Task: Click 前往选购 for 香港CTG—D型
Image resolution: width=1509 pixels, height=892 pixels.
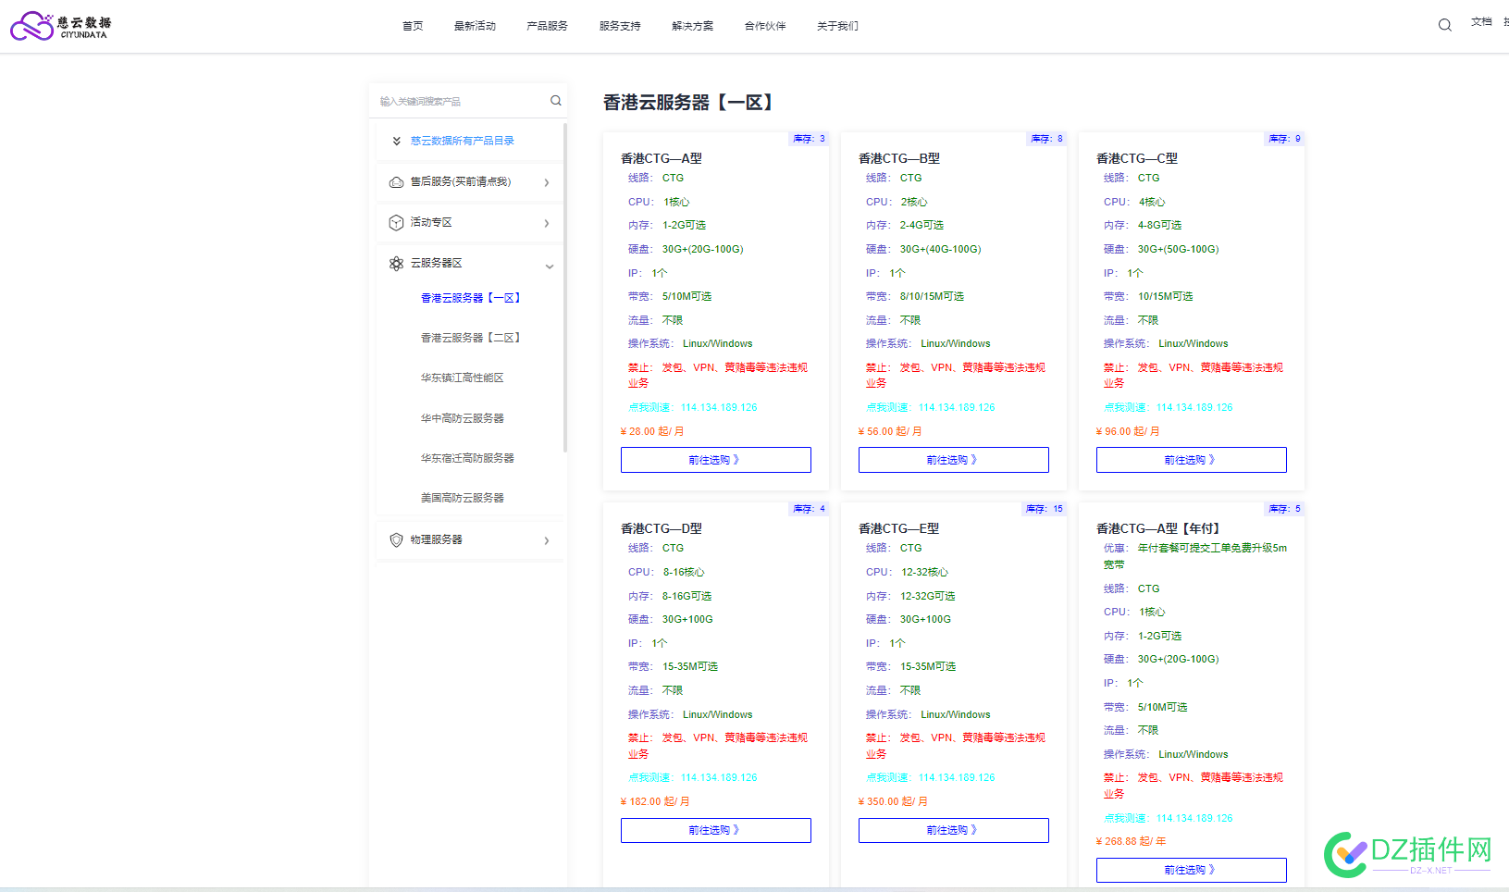Action: 716,830
